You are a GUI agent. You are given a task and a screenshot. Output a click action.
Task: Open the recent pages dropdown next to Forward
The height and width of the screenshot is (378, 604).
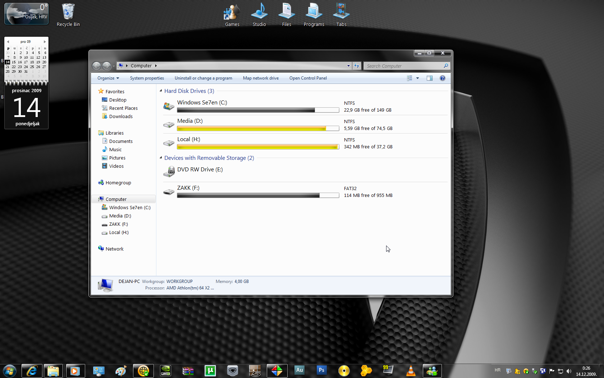[114, 66]
